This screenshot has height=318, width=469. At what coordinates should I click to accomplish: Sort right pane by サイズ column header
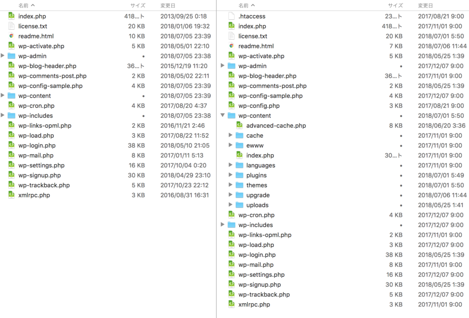395,5
